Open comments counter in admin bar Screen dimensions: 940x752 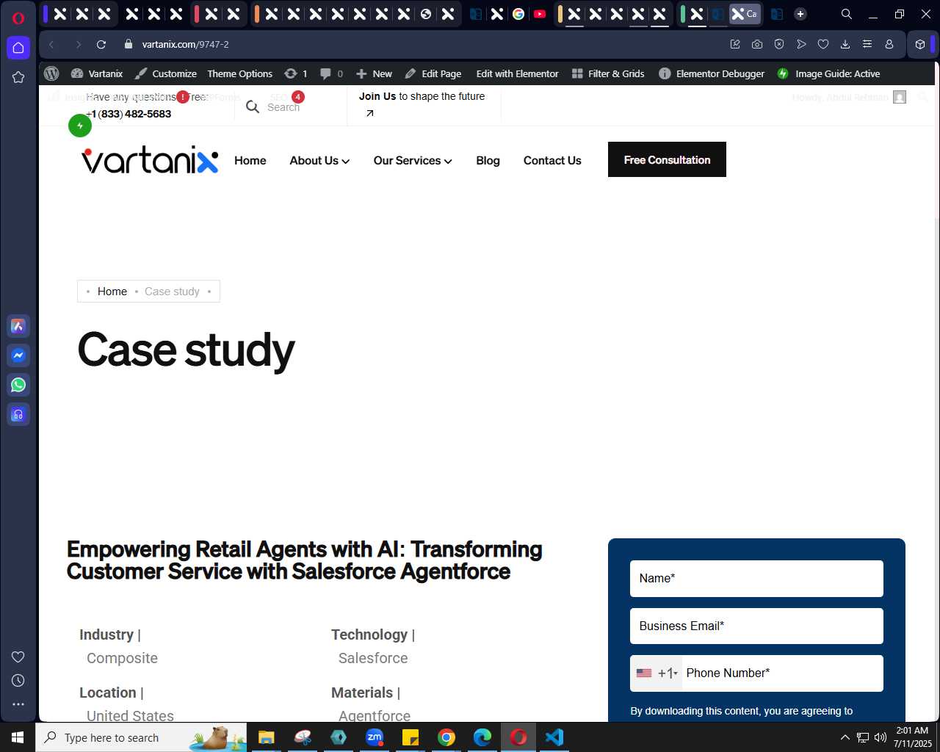pos(331,73)
